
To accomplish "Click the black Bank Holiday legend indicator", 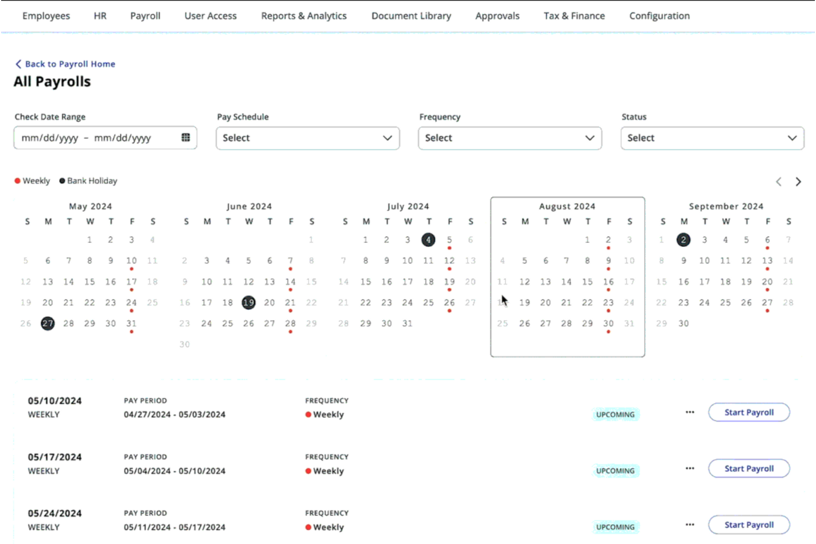I will tap(63, 180).
